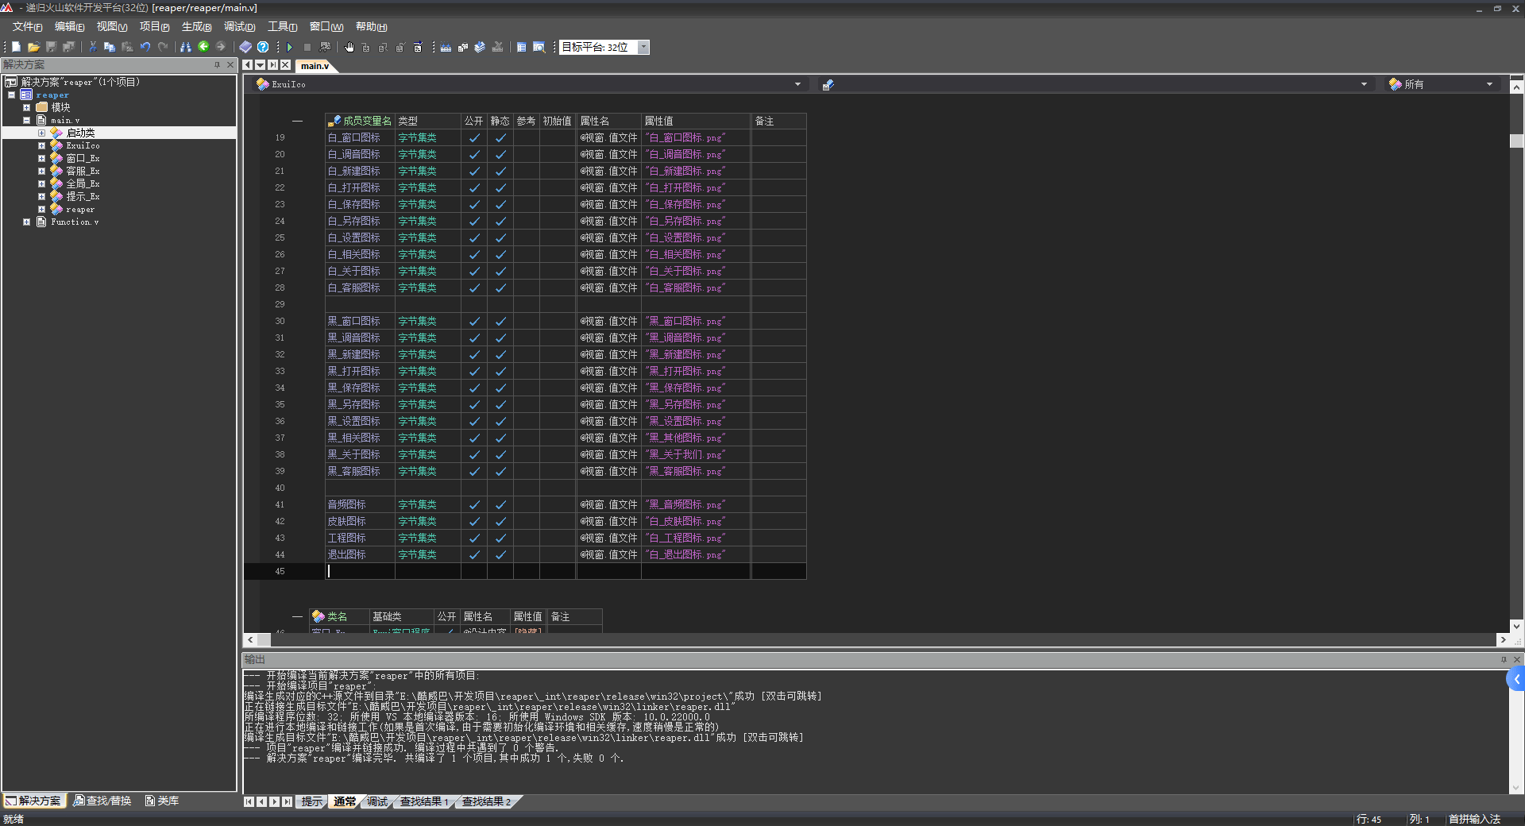Pin the 解决方案 panel
The height and width of the screenshot is (826, 1525).
[217, 64]
